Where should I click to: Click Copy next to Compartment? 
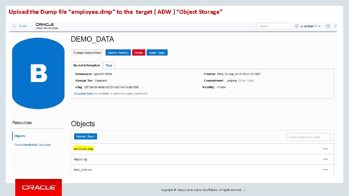(x=250, y=81)
